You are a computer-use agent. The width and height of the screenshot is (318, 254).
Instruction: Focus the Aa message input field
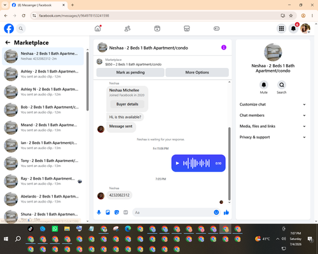pos(173,212)
